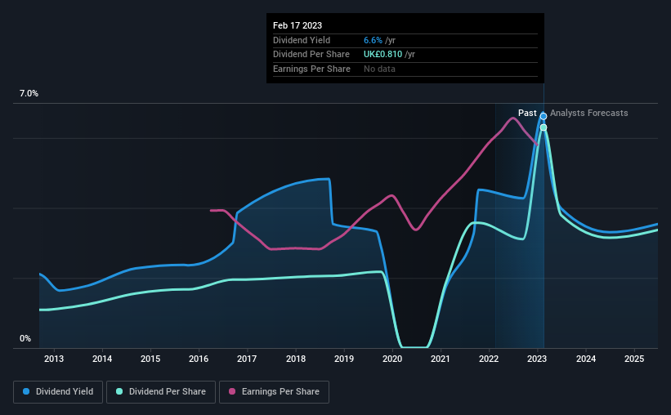Click the blue data point marker on chart
671x415 pixels.
pos(544,116)
